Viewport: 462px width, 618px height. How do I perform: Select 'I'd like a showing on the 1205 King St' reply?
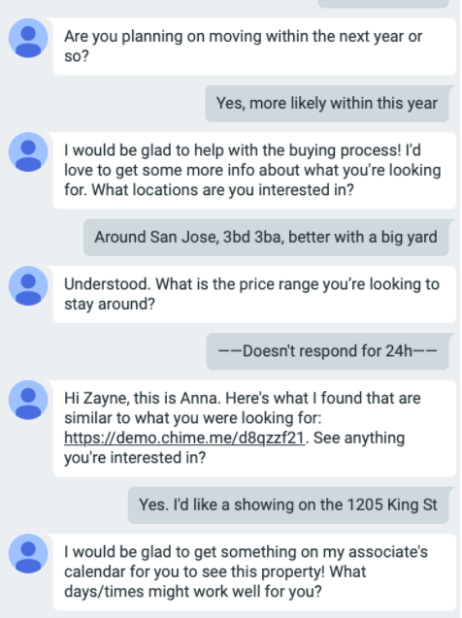(288, 504)
